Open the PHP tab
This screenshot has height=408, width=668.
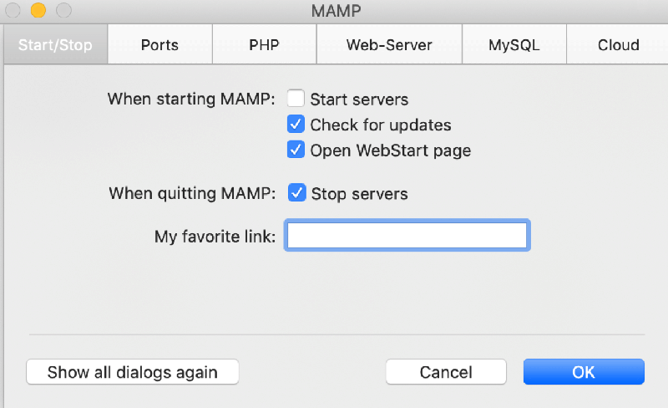pyautogui.click(x=264, y=44)
